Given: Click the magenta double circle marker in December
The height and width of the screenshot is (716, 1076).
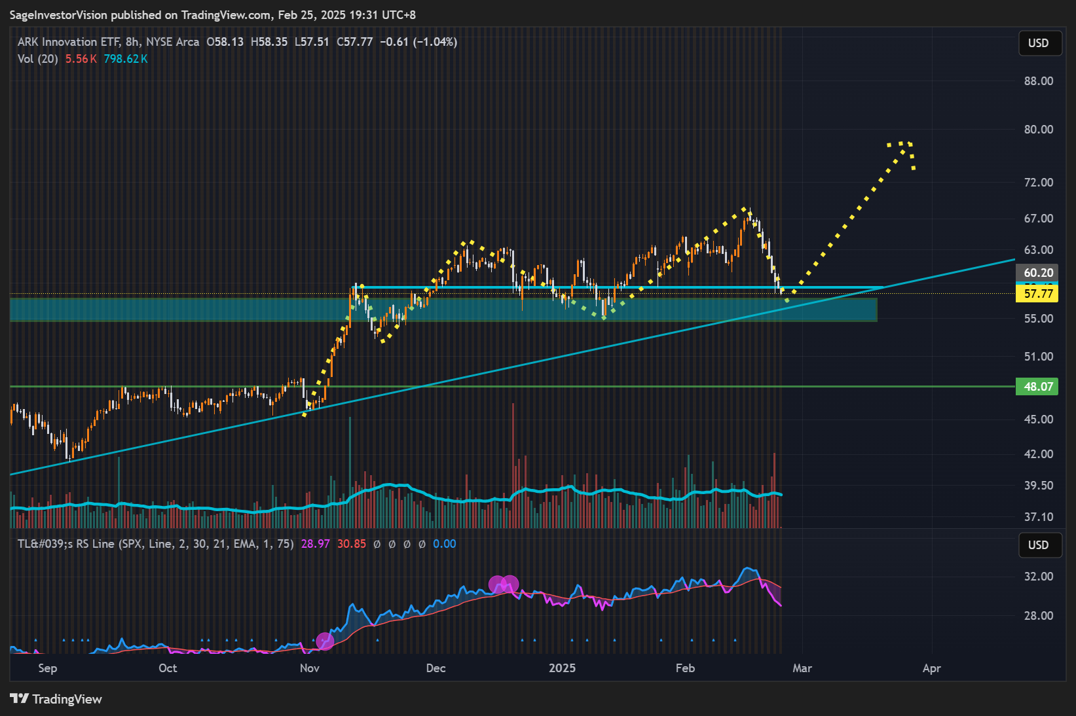Looking at the screenshot, I should [x=504, y=584].
